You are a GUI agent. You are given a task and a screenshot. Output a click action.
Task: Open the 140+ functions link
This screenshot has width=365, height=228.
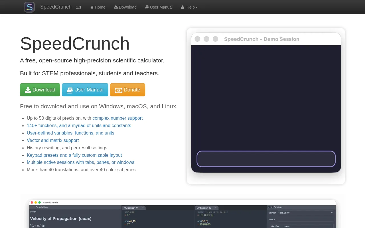click(79, 125)
